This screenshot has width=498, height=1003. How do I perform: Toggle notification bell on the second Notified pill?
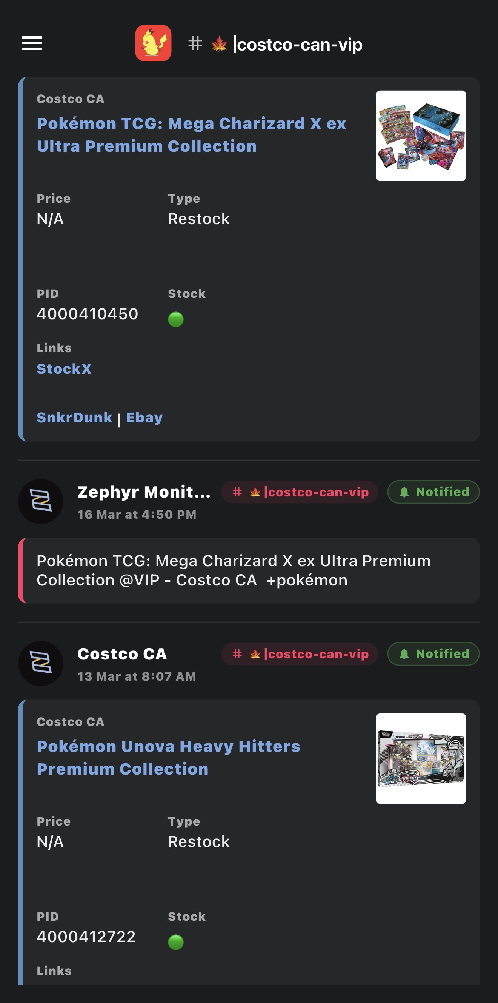pos(404,654)
